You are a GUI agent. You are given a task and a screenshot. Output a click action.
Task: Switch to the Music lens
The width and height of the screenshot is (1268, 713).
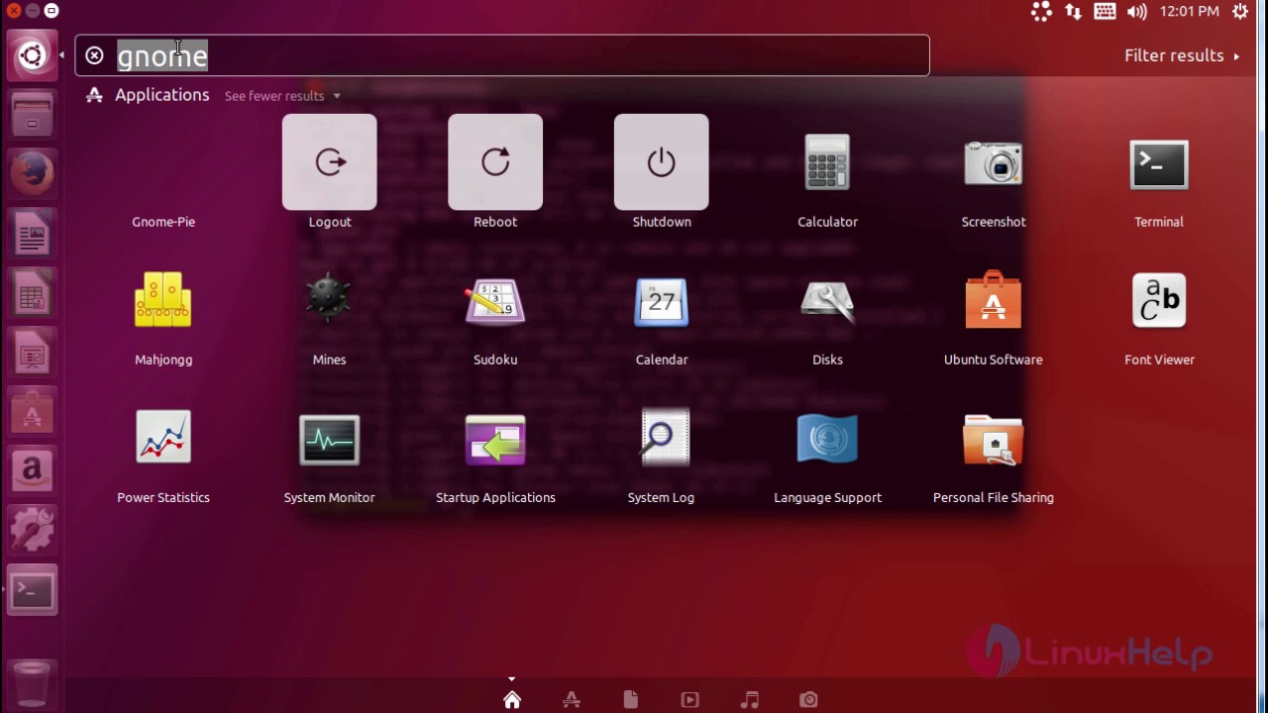pyautogui.click(x=750, y=700)
